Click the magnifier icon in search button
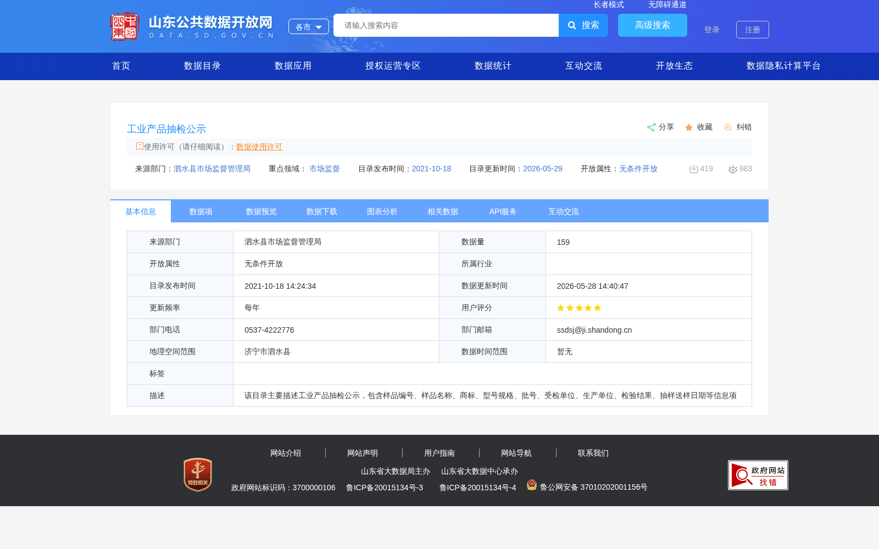The image size is (879, 549). pyautogui.click(x=572, y=25)
